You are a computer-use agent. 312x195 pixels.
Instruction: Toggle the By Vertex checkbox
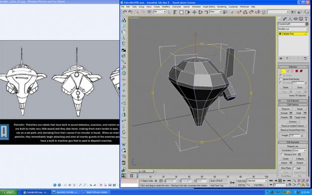click(x=281, y=75)
